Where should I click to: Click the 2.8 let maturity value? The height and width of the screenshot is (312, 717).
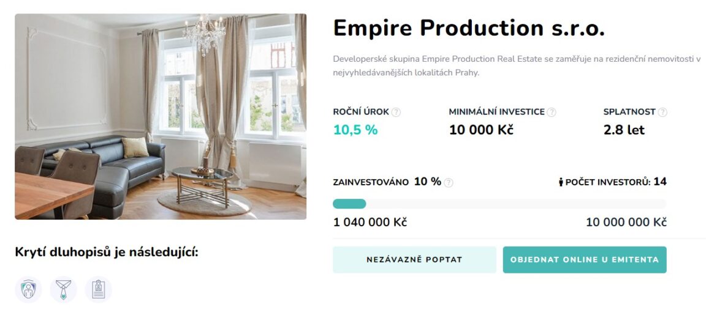pos(624,130)
